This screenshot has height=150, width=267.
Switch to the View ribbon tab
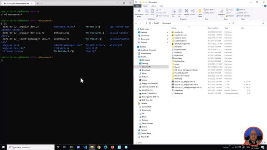(161, 6)
